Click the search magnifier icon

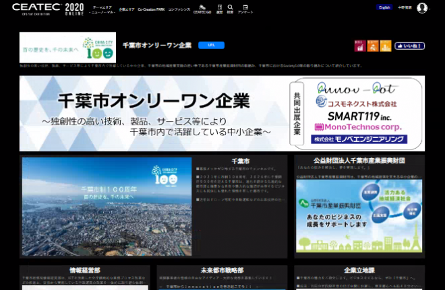(230, 8)
